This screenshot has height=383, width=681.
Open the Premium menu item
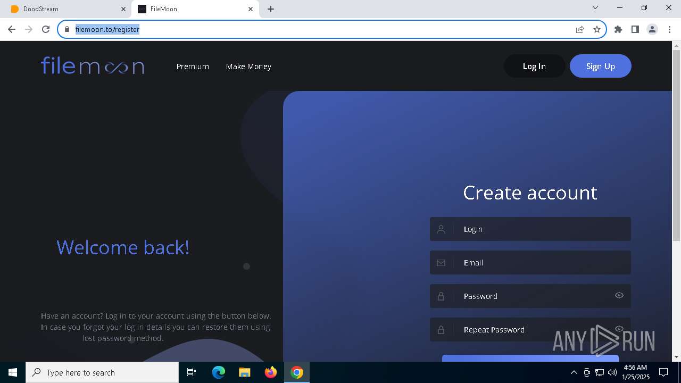[193, 66]
